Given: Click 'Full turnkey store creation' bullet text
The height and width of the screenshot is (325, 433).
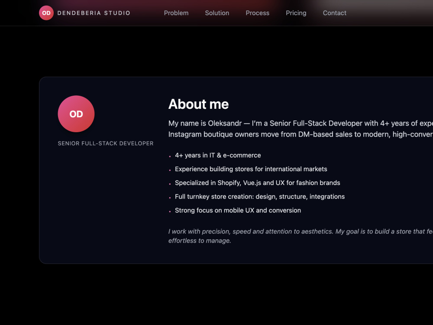Looking at the screenshot, I should 260,196.
